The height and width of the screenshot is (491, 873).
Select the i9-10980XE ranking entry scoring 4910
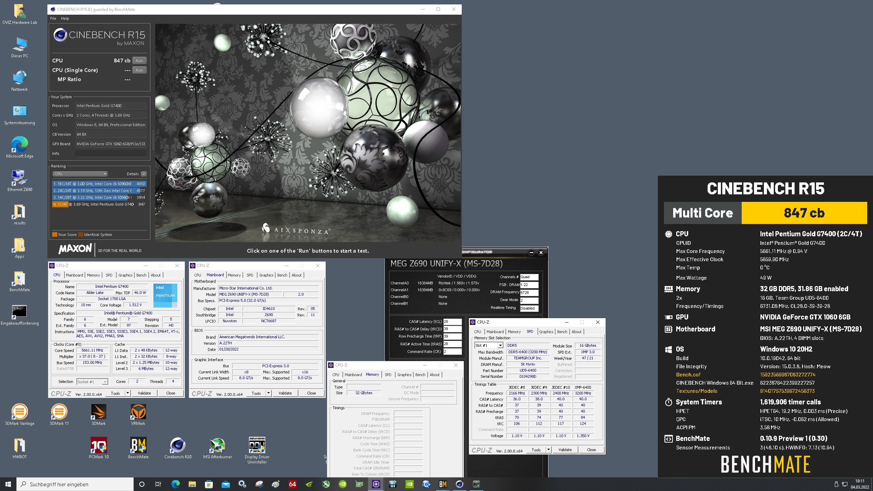pyautogui.click(x=99, y=184)
